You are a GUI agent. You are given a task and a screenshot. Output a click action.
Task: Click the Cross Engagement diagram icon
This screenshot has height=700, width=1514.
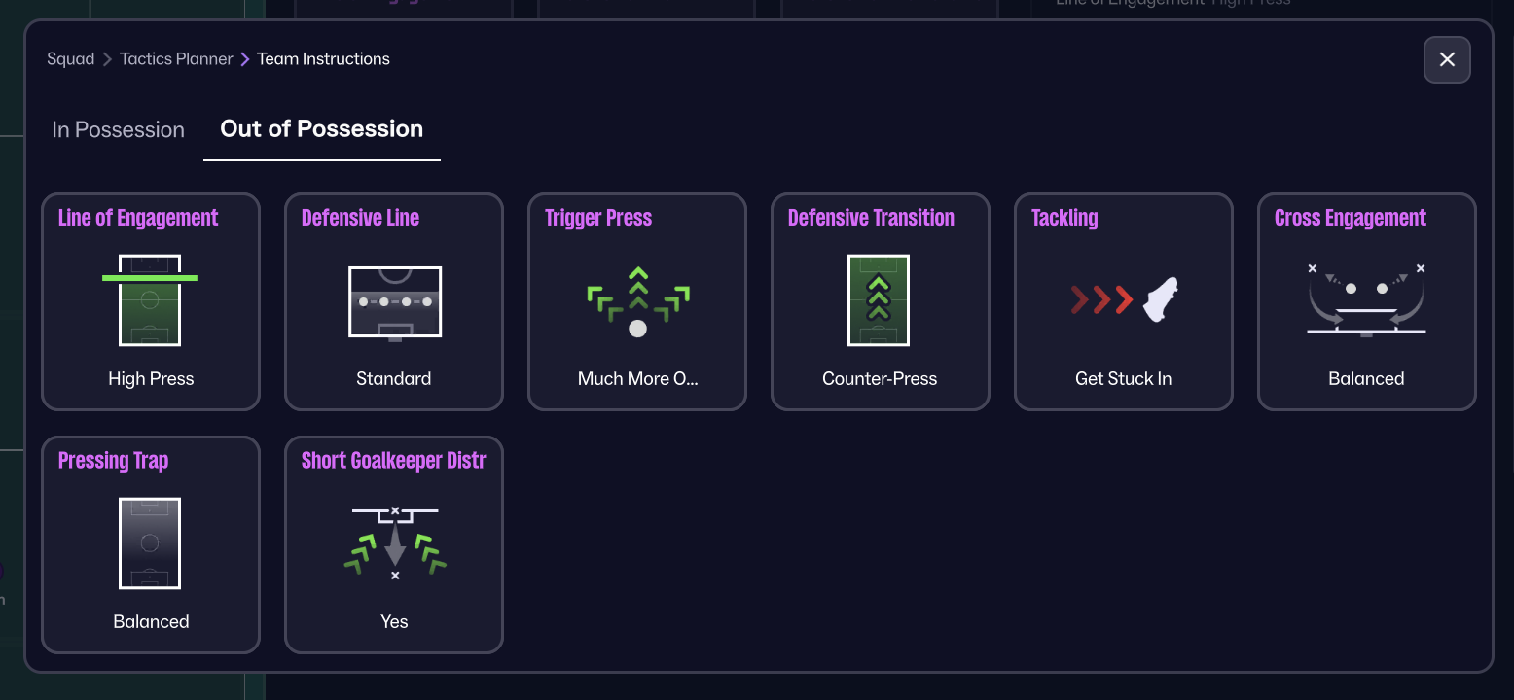pos(1366,299)
